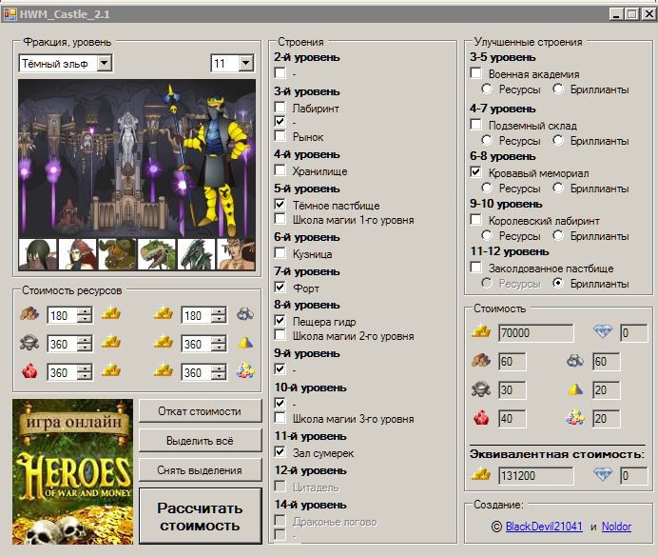Click the HWM_Castle application title icon
658x557 pixels.
(10, 14)
